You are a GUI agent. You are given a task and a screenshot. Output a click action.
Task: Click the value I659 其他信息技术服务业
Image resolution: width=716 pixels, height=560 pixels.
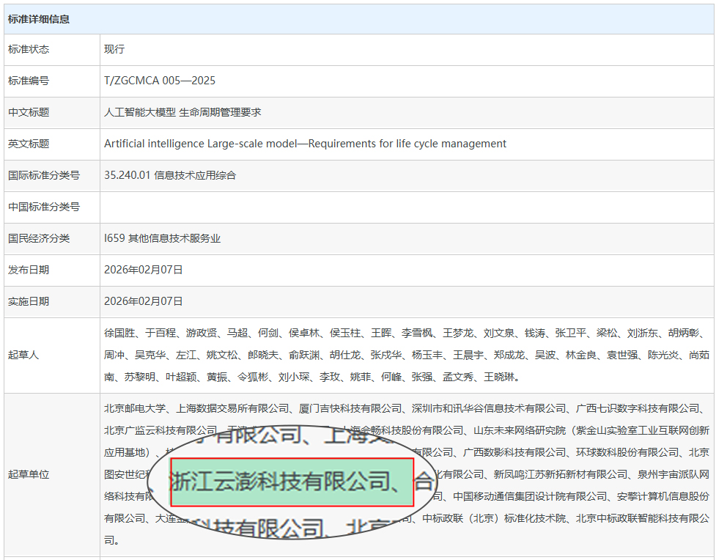162,238
